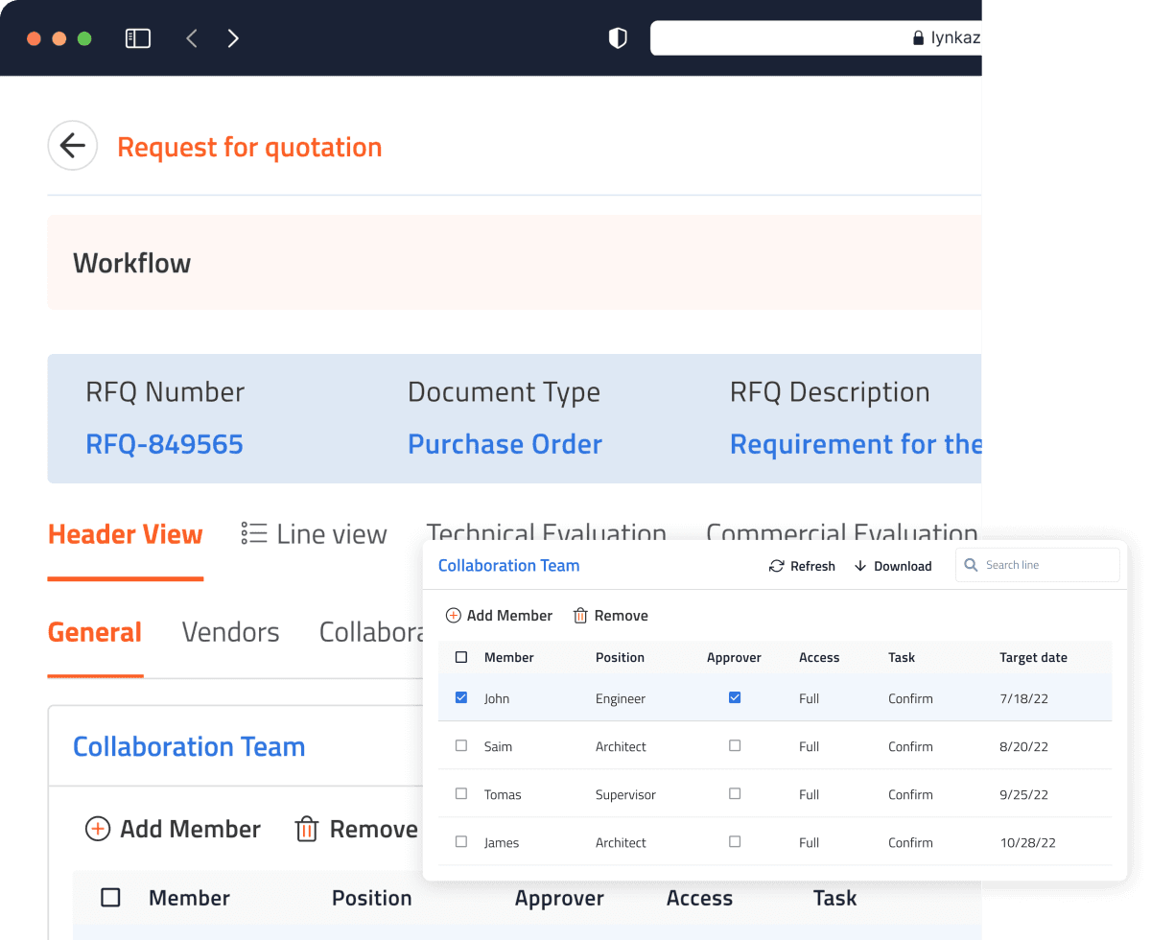Click popup Task column header
The height and width of the screenshot is (940, 1151).
(x=902, y=657)
